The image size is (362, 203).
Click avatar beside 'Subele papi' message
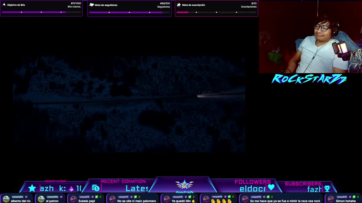pyautogui.click(x=74, y=199)
